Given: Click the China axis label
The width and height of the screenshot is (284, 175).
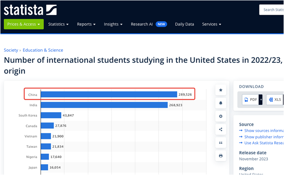Looking at the screenshot, I should click(x=33, y=95).
